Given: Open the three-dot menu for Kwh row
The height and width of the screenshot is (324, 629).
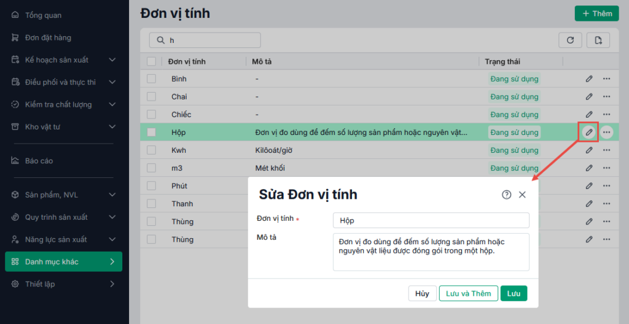Looking at the screenshot, I should coord(606,150).
